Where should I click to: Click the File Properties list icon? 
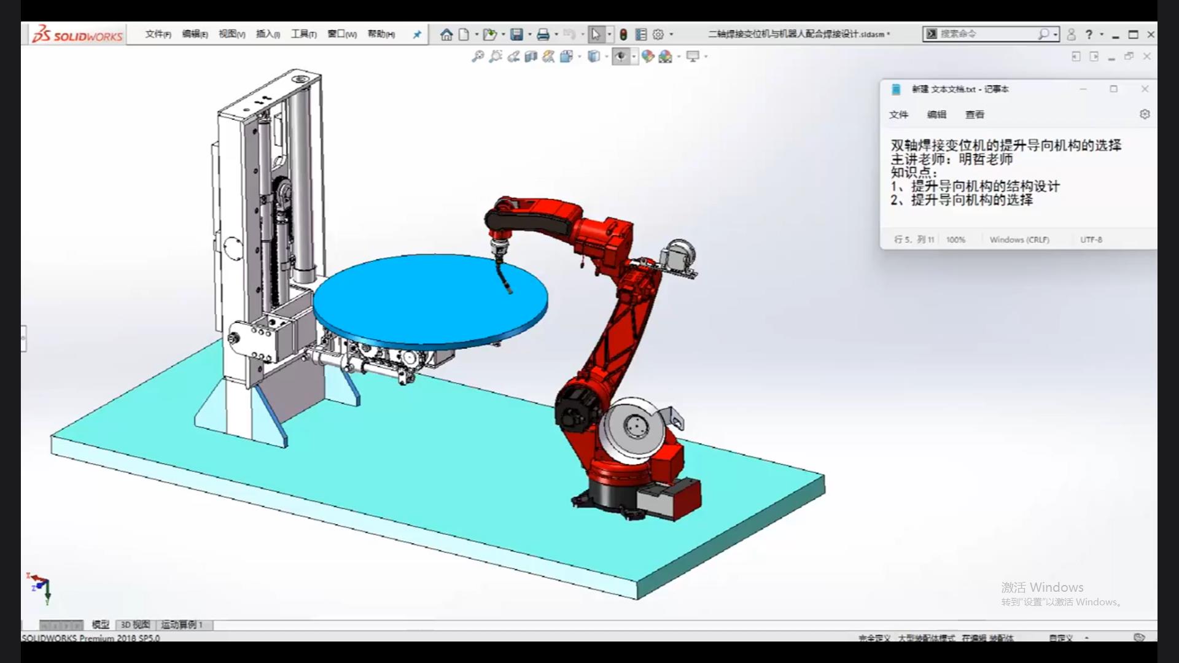641,34
